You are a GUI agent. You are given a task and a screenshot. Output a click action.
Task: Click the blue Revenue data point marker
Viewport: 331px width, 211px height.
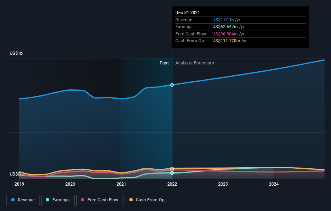pos(172,85)
